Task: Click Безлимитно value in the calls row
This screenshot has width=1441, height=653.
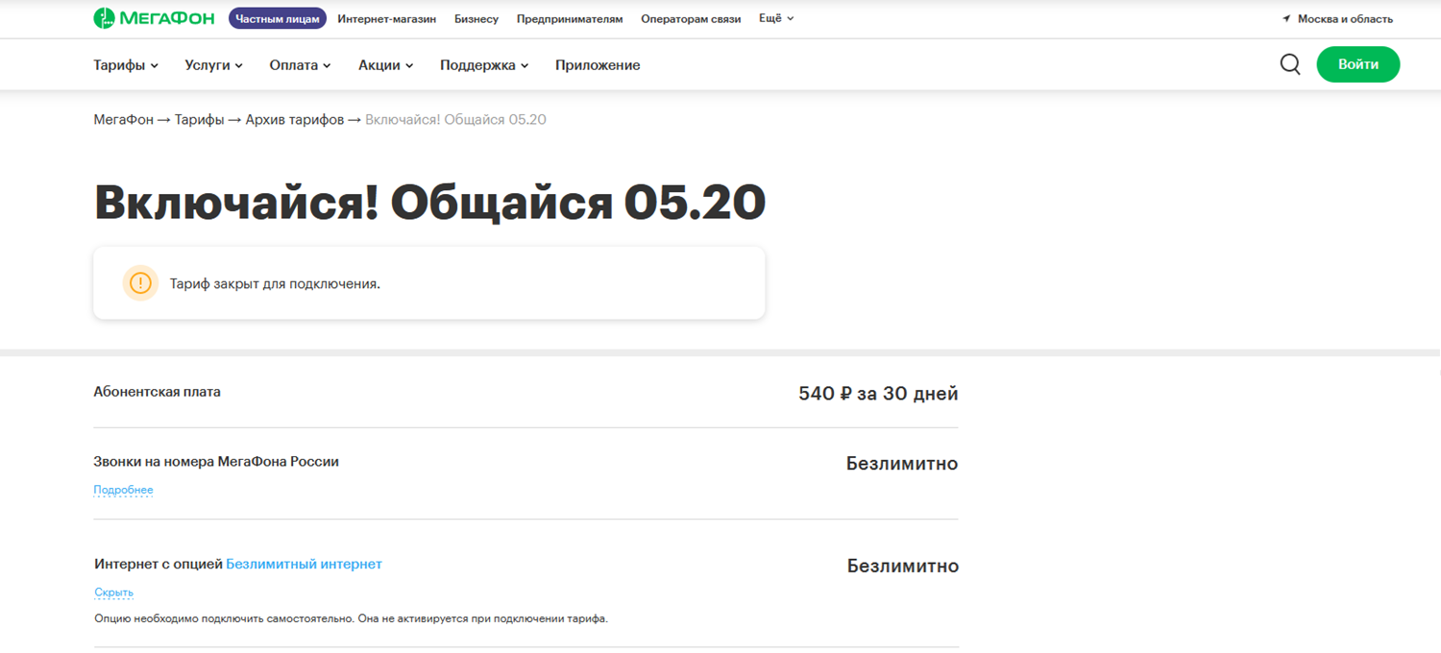Action: tap(902, 464)
